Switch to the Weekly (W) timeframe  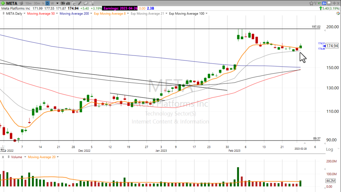coord(53,3)
